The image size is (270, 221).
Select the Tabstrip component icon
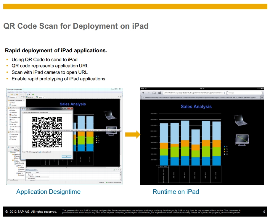click(10, 139)
